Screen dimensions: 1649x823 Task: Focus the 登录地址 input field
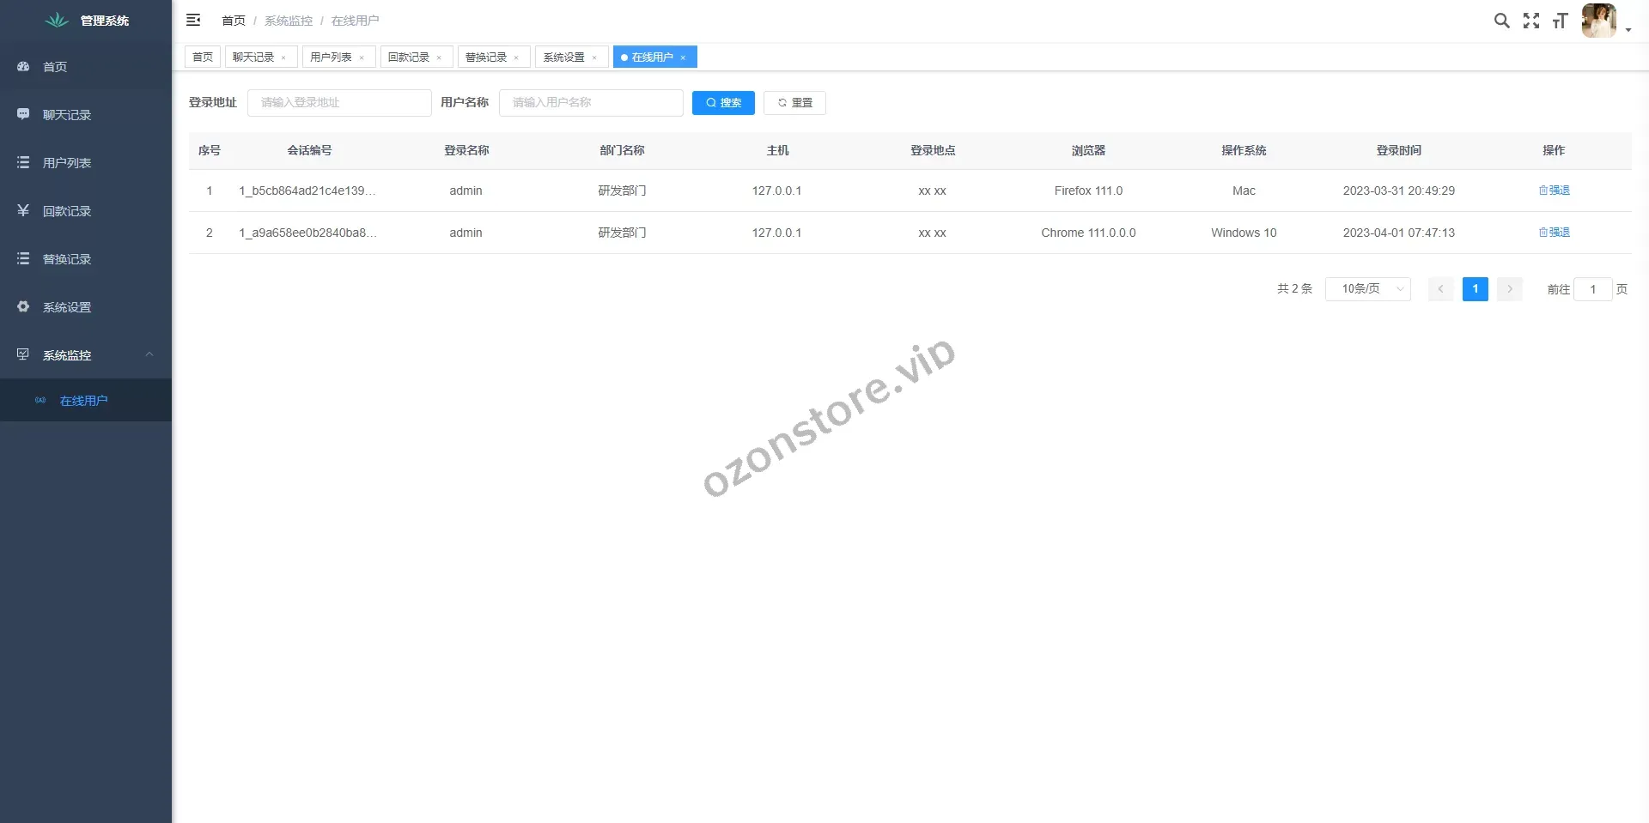click(339, 103)
